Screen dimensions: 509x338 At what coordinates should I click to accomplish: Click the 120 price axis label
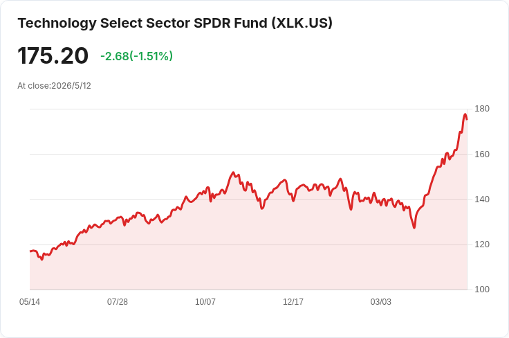tap(482, 244)
